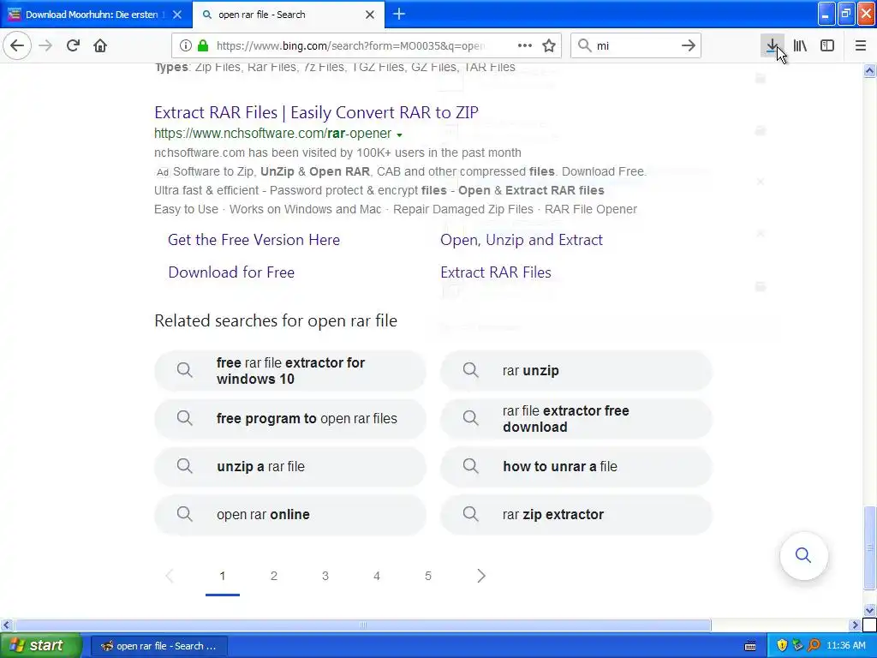877x658 pixels.
Task: Open the Download for Free link
Action: pos(231,272)
